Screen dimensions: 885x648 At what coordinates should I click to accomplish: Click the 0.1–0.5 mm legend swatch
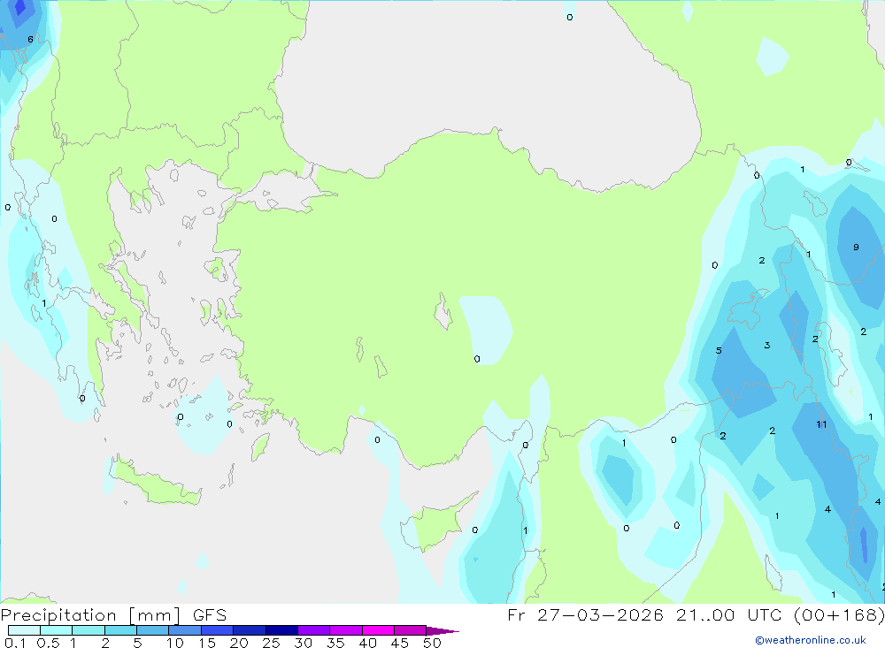tap(24, 630)
